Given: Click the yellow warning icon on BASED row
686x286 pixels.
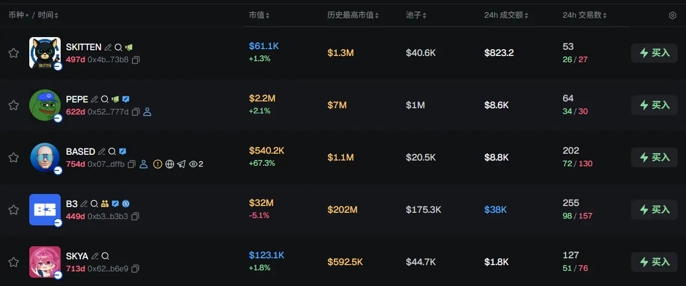Looking at the screenshot, I should click(x=158, y=164).
